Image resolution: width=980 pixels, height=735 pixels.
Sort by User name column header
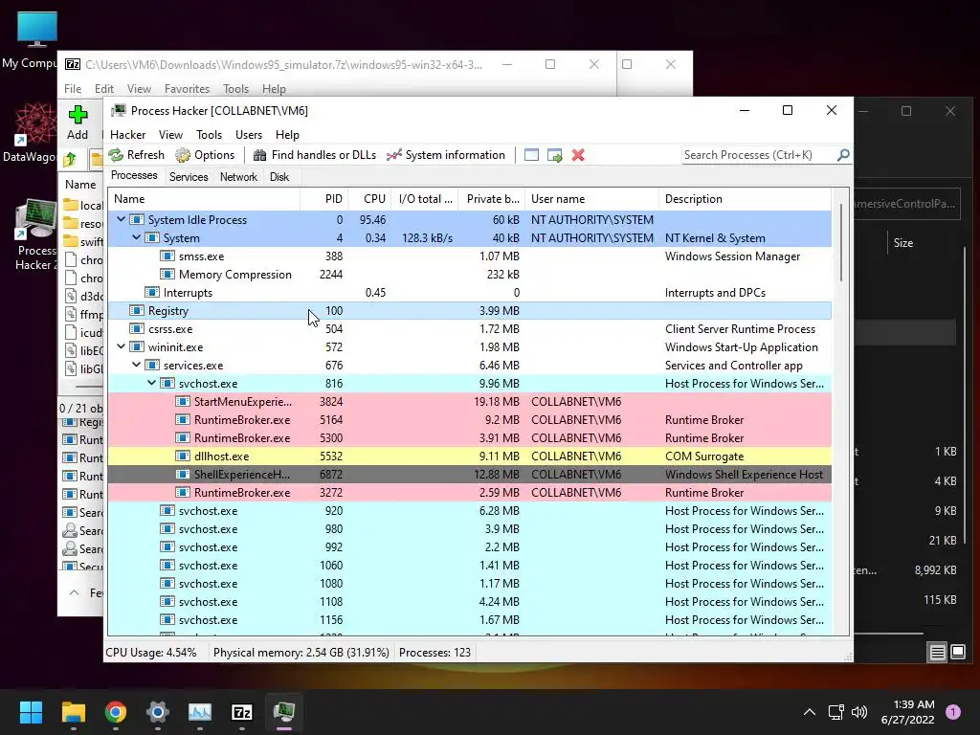coord(591,199)
